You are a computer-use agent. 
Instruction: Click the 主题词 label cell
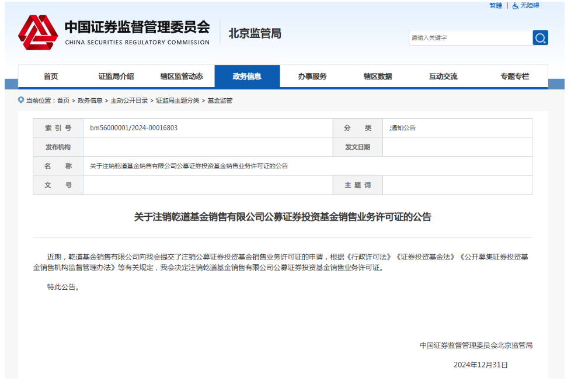tap(357, 185)
